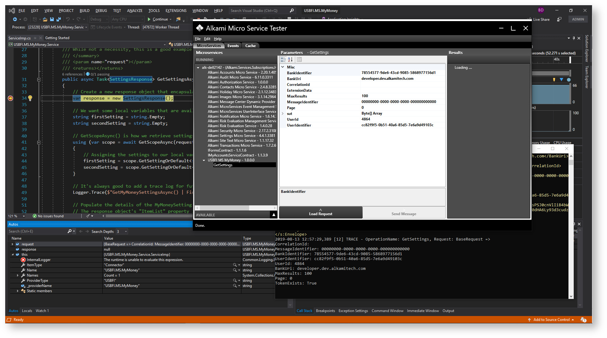Open the Breakpoints tab
Screen dimensions: 607x338
point(325,311)
